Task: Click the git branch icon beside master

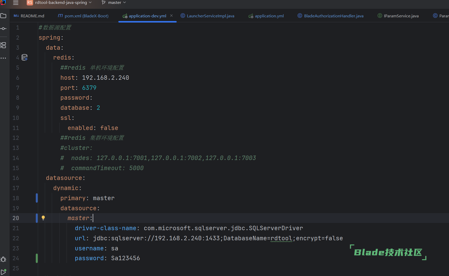Action: [104, 3]
